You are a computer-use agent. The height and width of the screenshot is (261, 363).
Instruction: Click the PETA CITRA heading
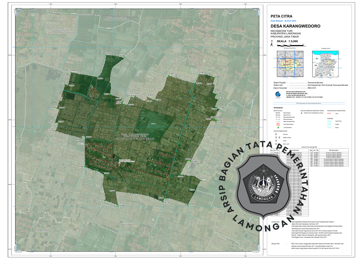click(281, 16)
